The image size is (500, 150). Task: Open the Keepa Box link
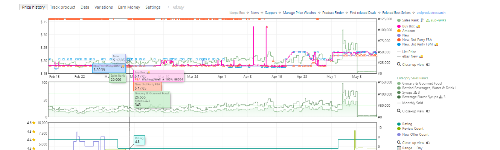pyautogui.click(x=237, y=13)
